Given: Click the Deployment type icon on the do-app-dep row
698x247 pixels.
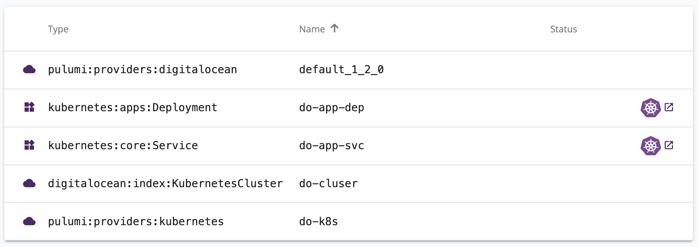Looking at the screenshot, I should [x=30, y=107].
